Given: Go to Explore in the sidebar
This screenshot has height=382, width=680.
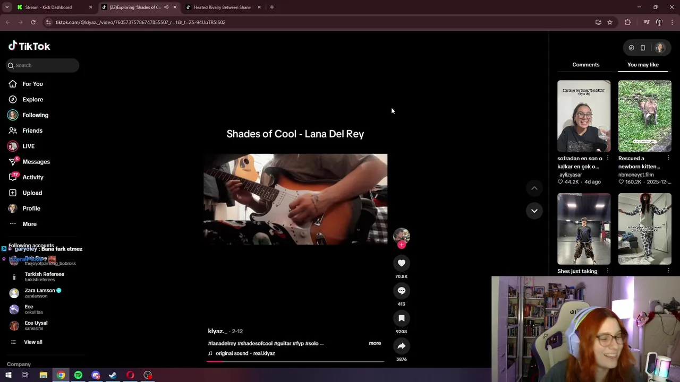Looking at the screenshot, I should pos(32,99).
